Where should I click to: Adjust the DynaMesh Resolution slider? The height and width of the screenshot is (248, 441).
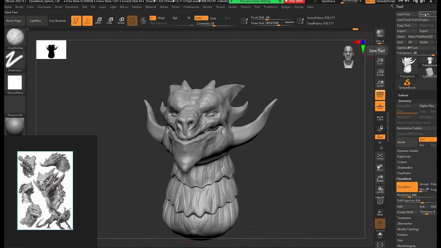coord(417,195)
